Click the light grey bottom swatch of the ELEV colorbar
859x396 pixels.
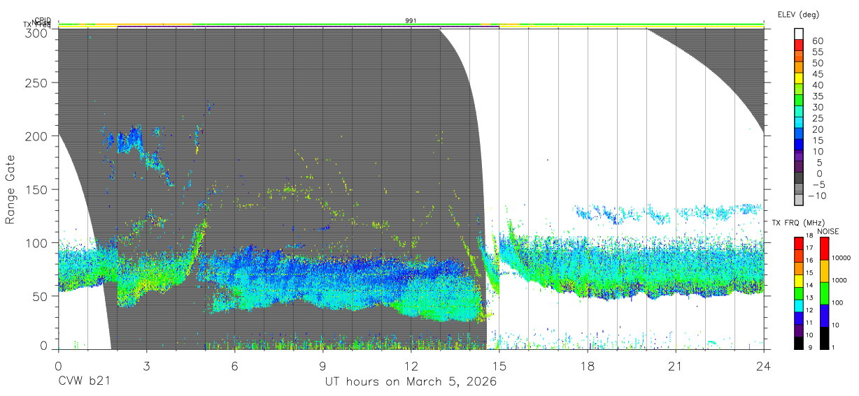[x=800, y=201]
